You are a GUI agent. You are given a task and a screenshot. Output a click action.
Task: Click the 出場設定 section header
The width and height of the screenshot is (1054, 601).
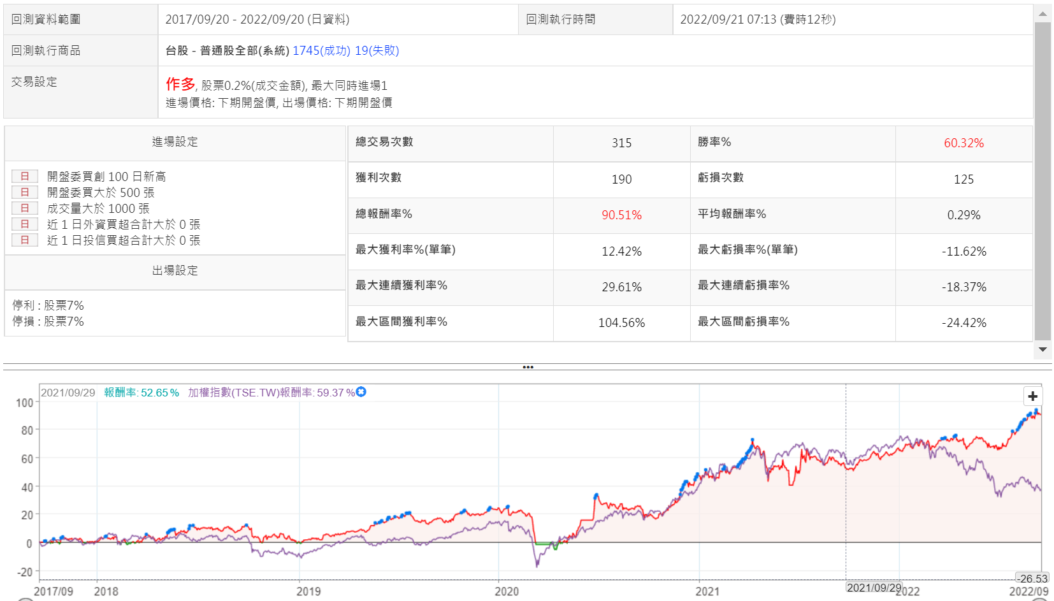tap(175, 271)
